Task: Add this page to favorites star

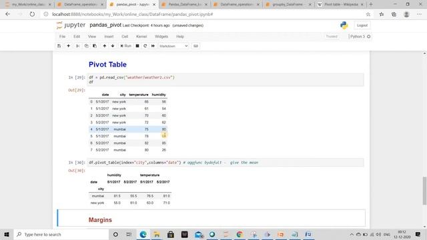Action: tap(368, 14)
